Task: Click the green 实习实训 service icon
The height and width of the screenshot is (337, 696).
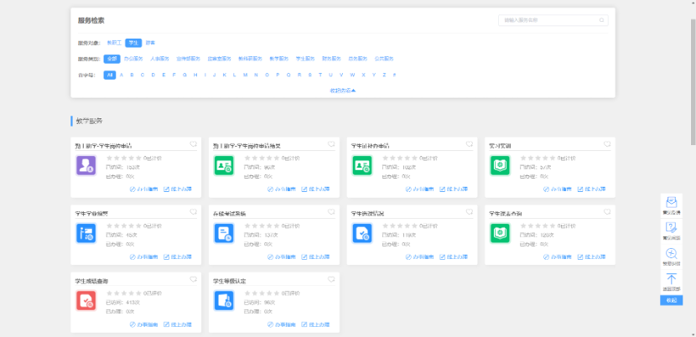Action: (500, 165)
